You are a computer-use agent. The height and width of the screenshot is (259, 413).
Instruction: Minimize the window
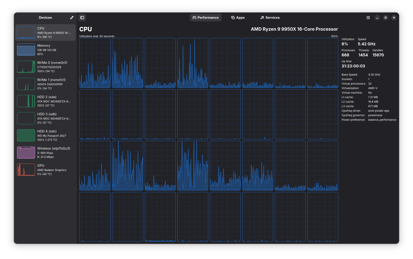[x=377, y=17]
